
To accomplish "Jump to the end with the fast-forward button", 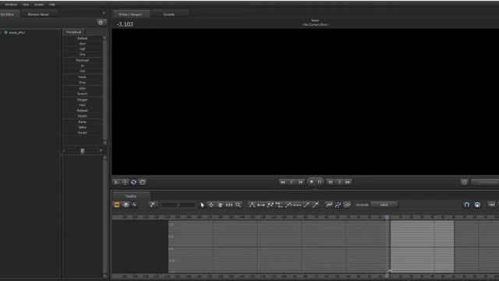I will [x=349, y=182].
